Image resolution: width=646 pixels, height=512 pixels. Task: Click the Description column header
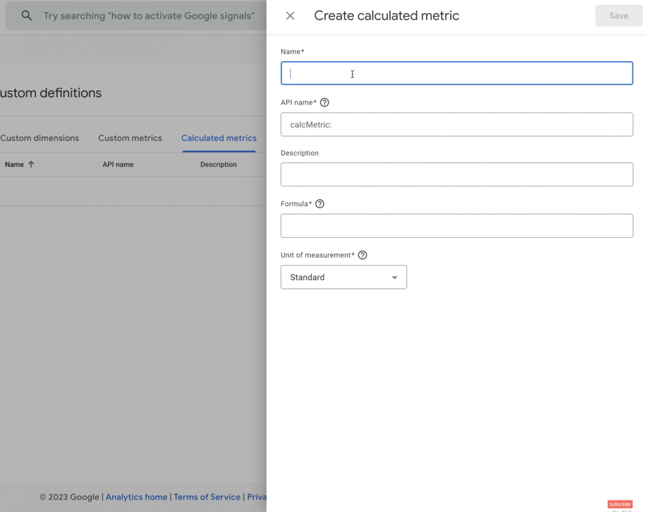point(218,164)
